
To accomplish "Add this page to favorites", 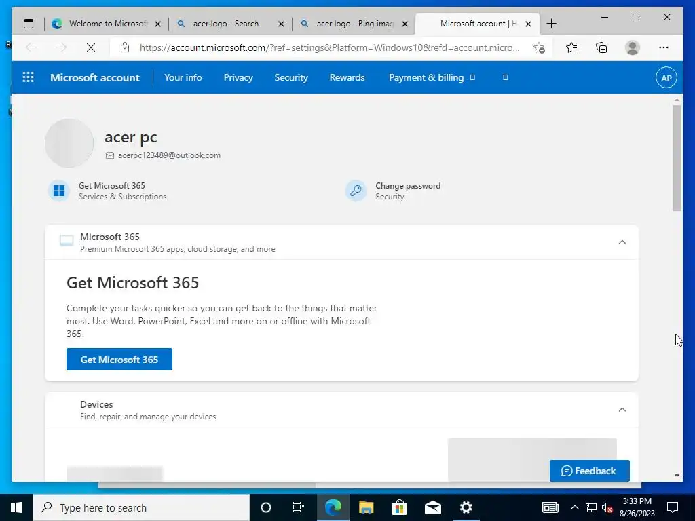I will (539, 47).
